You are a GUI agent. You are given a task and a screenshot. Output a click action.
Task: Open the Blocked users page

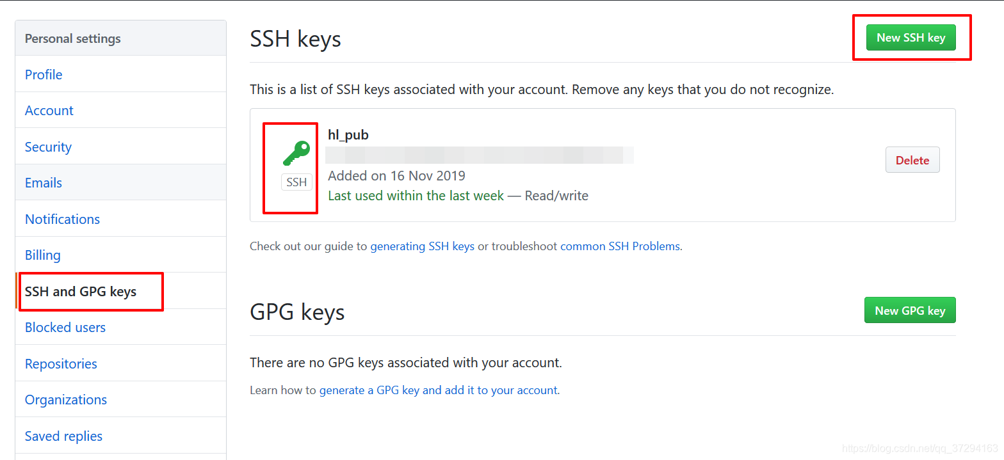(x=65, y=327)
